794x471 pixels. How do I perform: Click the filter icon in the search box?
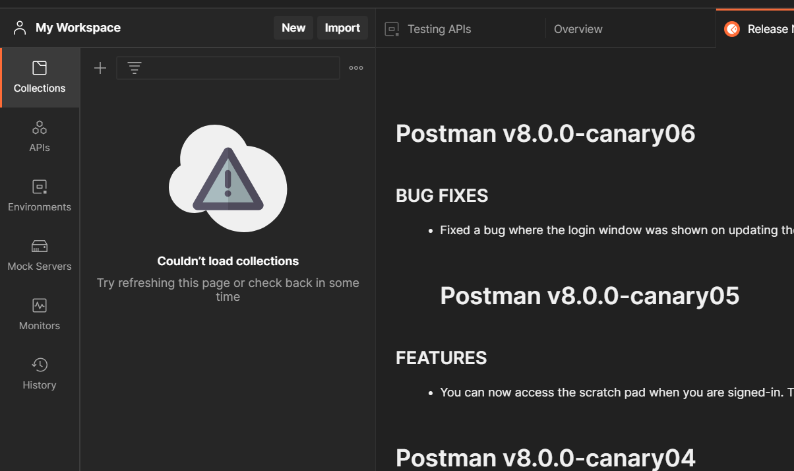pos(135,67)
